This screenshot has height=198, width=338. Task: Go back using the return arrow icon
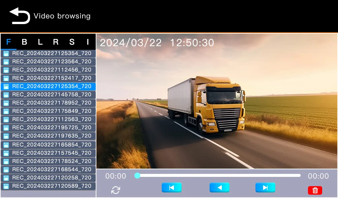[19, 16]
